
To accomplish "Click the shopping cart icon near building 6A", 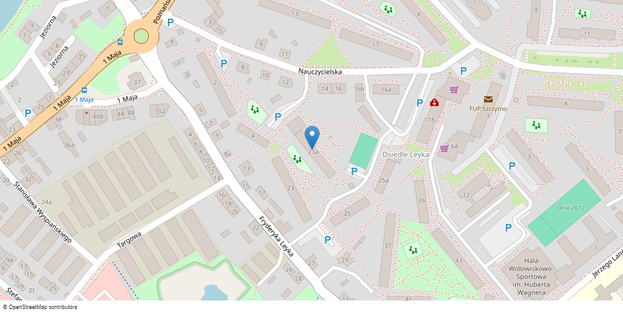I will 444,148.
